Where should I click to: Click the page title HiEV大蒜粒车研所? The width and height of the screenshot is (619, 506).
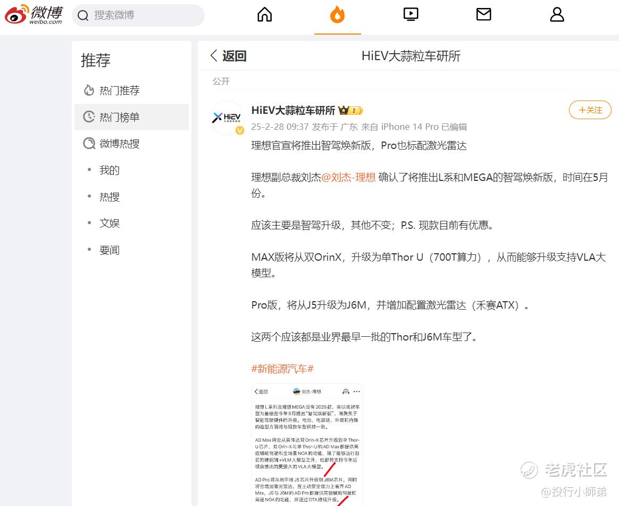(x=411, y=56)
